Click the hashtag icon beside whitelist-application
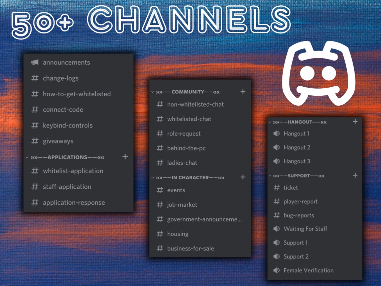The image size is (381, 286). pyautogui.click(x=35, y=171)
